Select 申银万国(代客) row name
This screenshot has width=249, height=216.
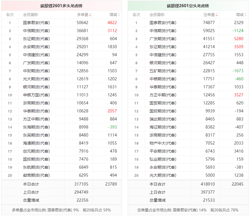tap(36, 95)
